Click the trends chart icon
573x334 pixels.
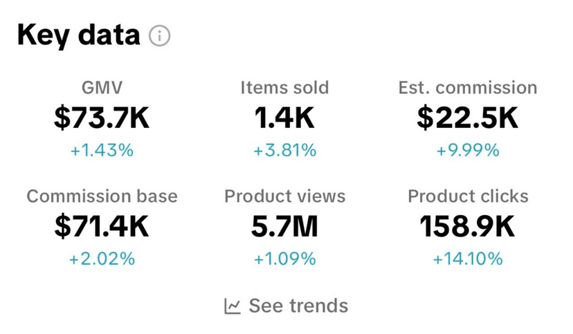tap(233, 306)
